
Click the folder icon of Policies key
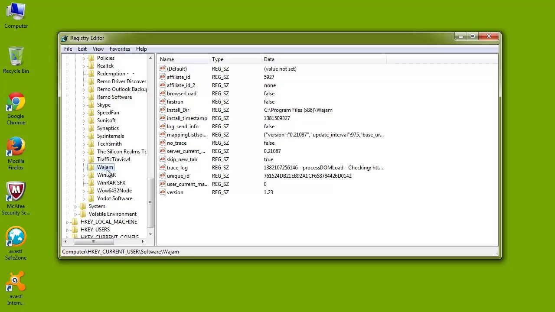(91, 58)
